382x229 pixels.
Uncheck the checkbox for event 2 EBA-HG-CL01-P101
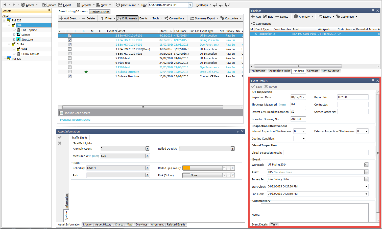[70, 36]
